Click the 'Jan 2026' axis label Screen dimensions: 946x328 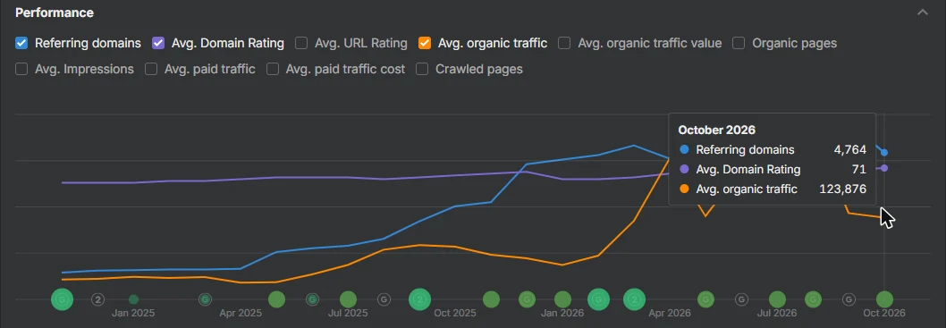(563, 314)
